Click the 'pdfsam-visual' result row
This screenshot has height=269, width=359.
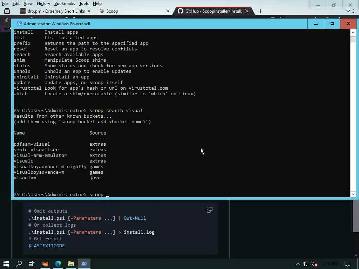click(60, 144)
